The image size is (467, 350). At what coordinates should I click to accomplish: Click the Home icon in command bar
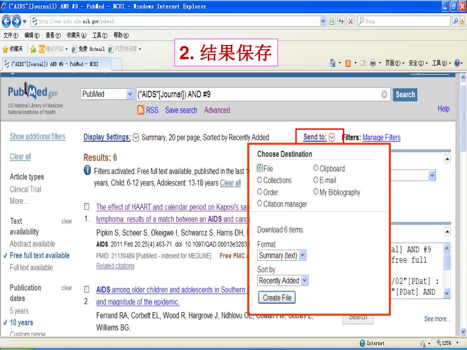(332, 63)
